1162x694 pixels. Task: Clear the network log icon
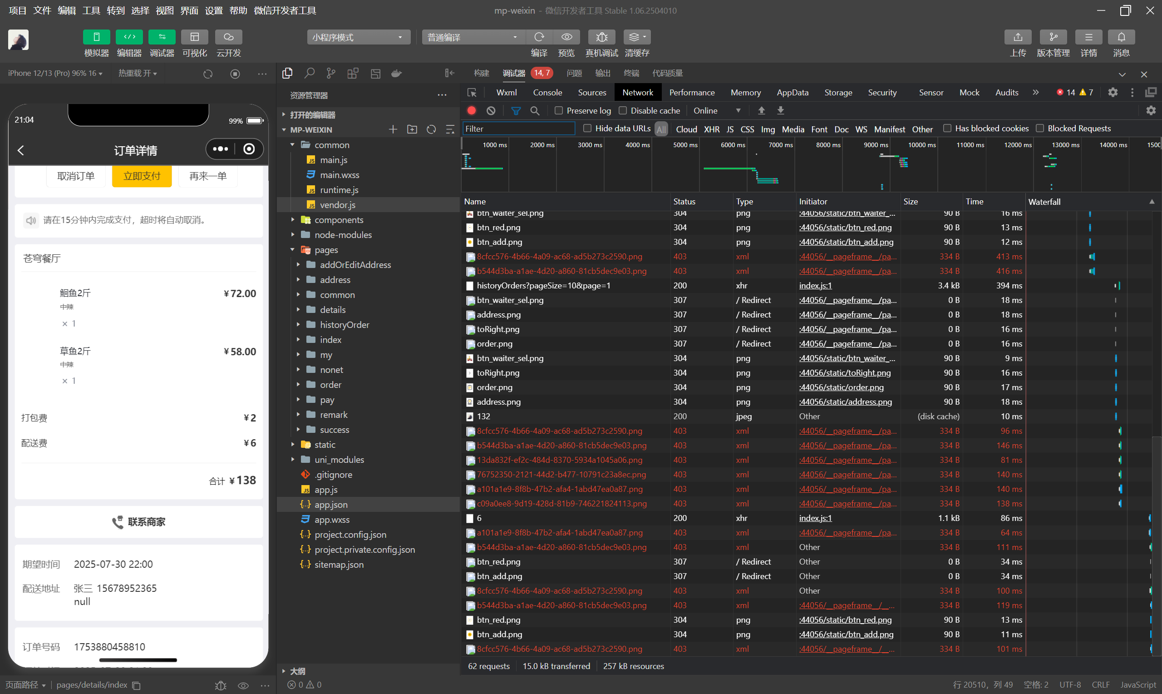[x=491, y=110]
